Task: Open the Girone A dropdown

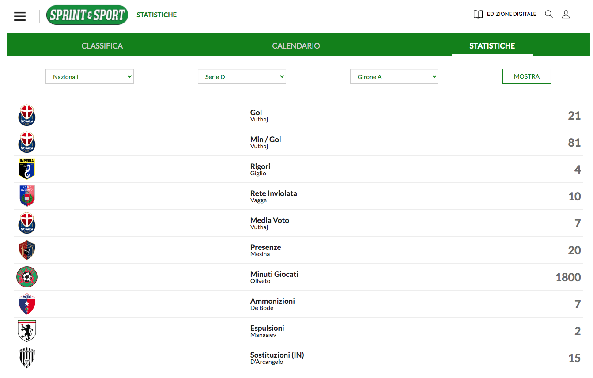Action: [394, 76]
